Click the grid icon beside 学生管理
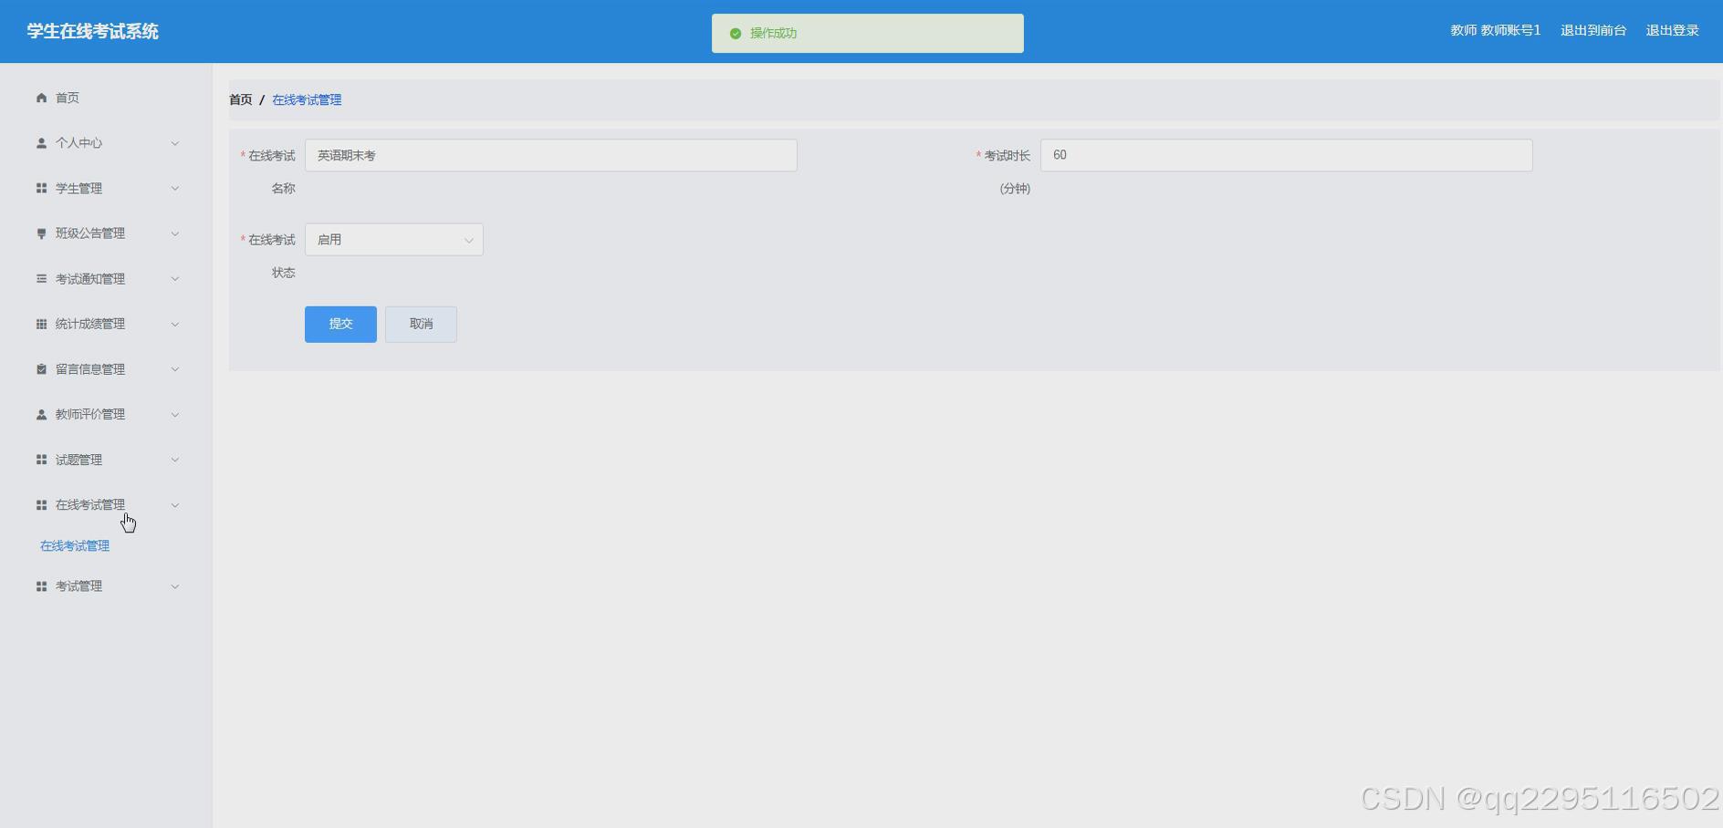This screenshot has height=828, width=1723. tap(41, 189)
